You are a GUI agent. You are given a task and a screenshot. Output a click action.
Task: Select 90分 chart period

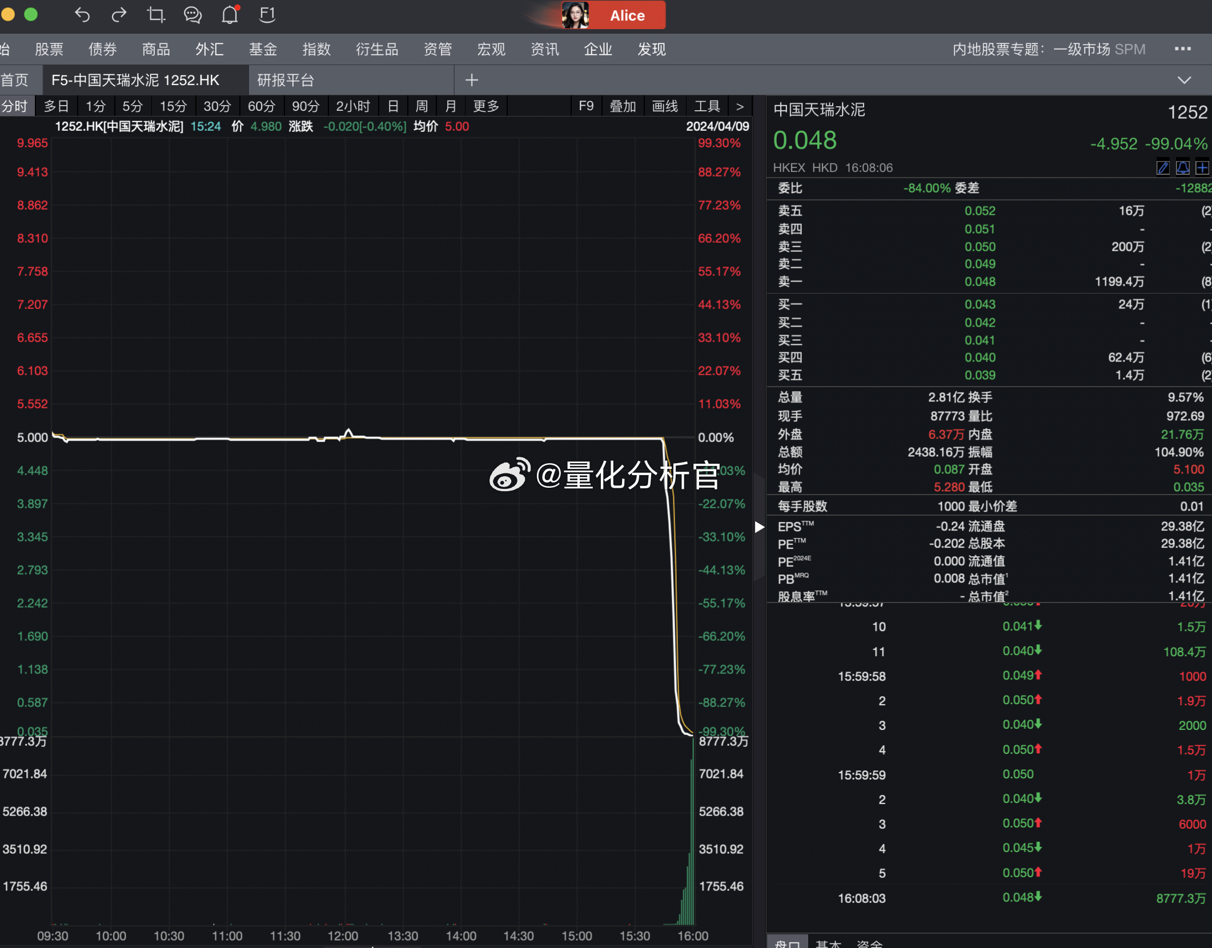[x=306, y=106]
